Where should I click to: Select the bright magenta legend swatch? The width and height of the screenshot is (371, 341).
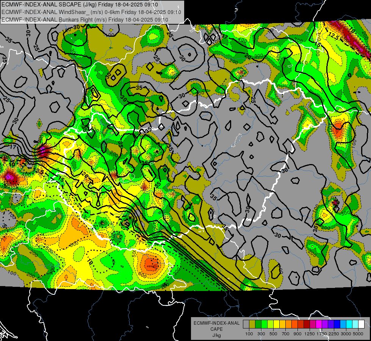point(319,324)
